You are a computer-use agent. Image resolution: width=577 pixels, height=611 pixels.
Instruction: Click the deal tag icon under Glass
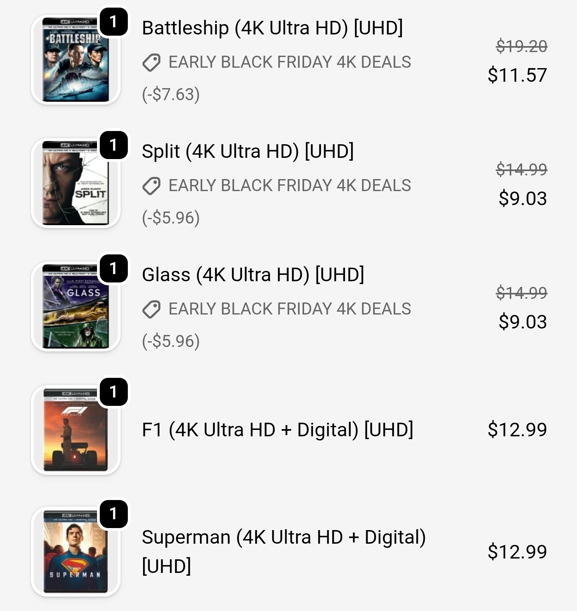[151, 309]
